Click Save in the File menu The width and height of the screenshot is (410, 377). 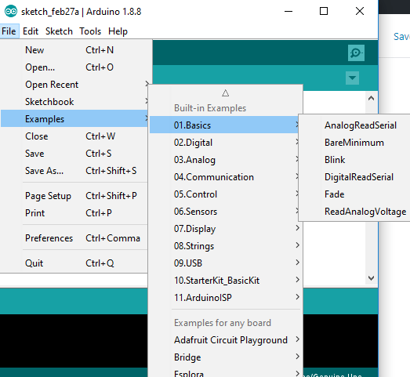[74, 154]
